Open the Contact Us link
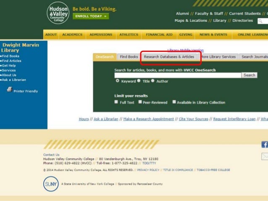This screenshot has width=268, height=201. tap(51, 155)
